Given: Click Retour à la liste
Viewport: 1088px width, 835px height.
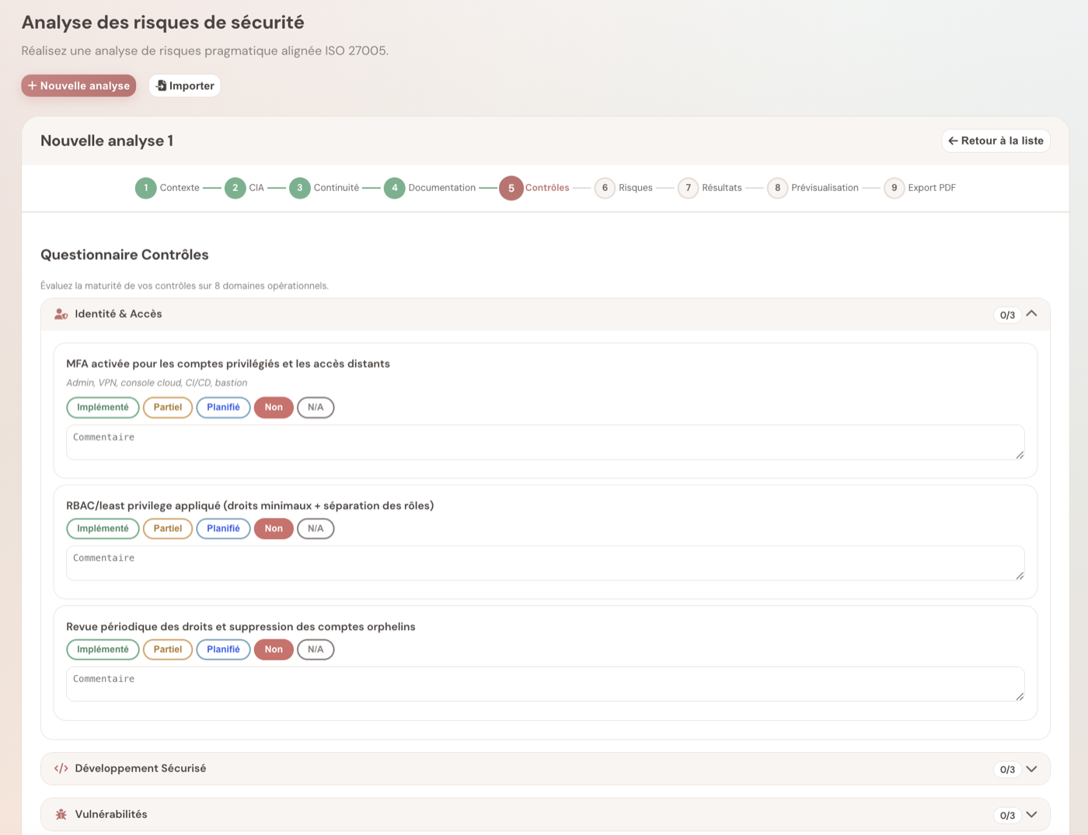Looking at the screenshot, I should pyautogui.click(x=996, y=141).
